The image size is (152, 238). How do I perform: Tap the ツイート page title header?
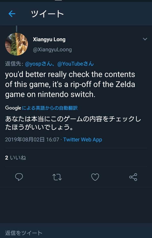click(47, 14)
